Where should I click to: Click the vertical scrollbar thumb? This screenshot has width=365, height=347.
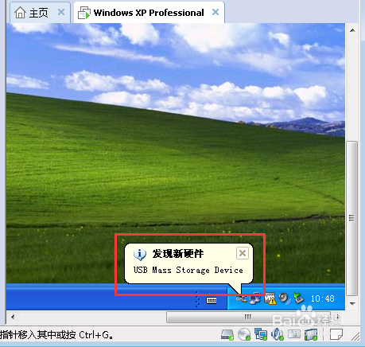click(x=352, y=218)
